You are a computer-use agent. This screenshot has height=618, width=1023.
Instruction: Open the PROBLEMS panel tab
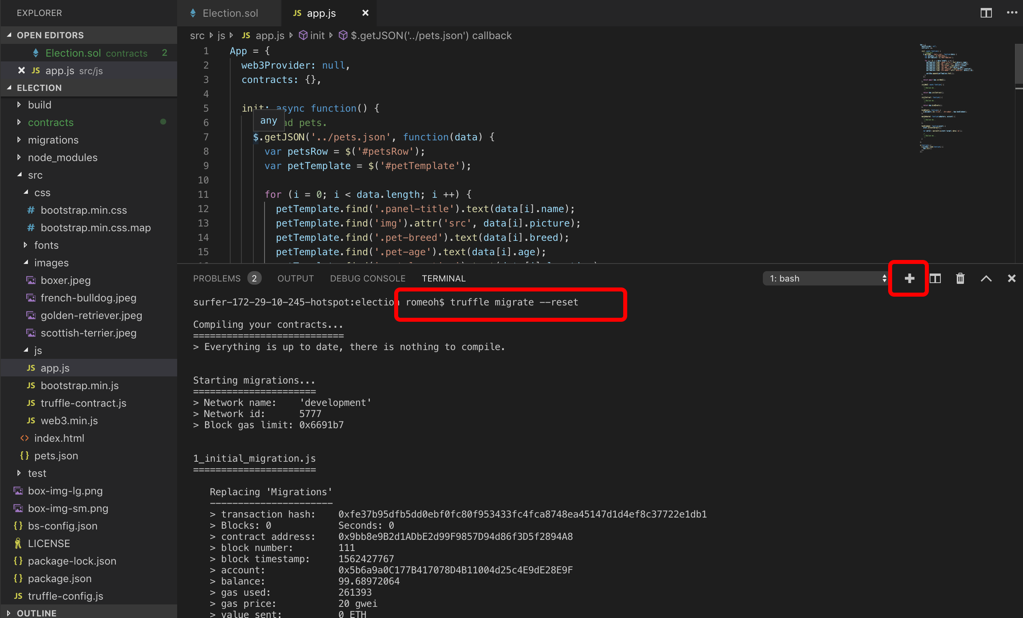coord(217,278)
